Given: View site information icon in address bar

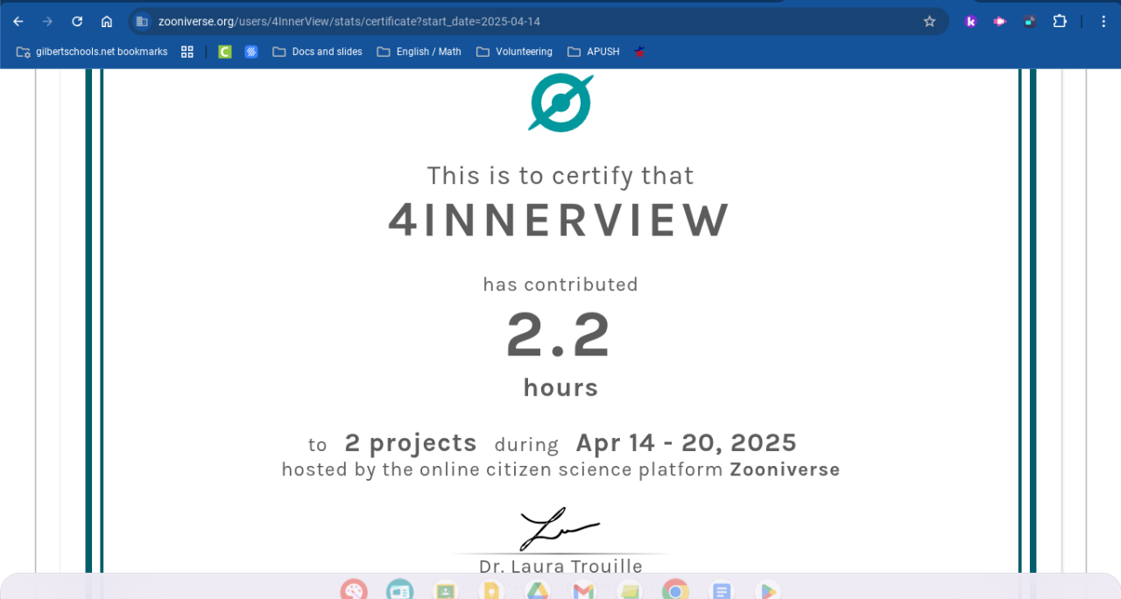Looking at the screenshot, I should [142, 21].
